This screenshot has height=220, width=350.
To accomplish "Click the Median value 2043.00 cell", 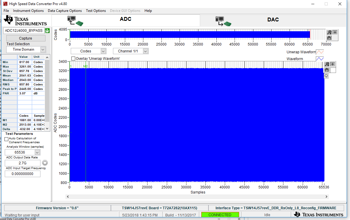I will click(25, 80).
